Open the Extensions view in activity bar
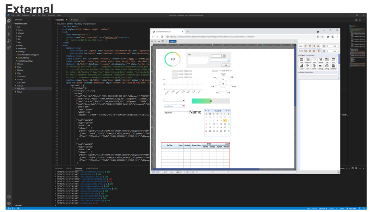The height and width of the screenshot is (212, 373). 9,47
